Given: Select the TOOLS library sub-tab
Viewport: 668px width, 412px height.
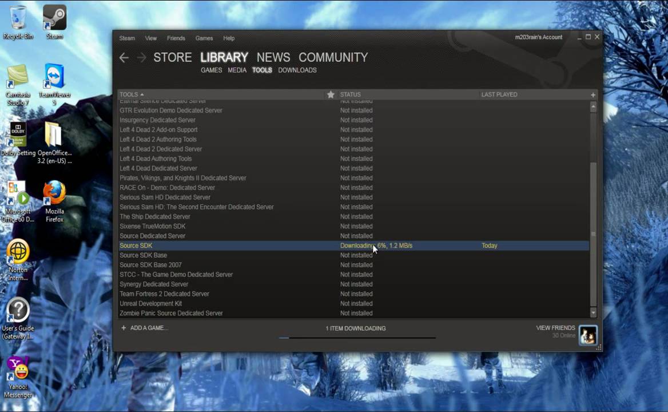Looking at the screenshot, I should pos(262,70).
